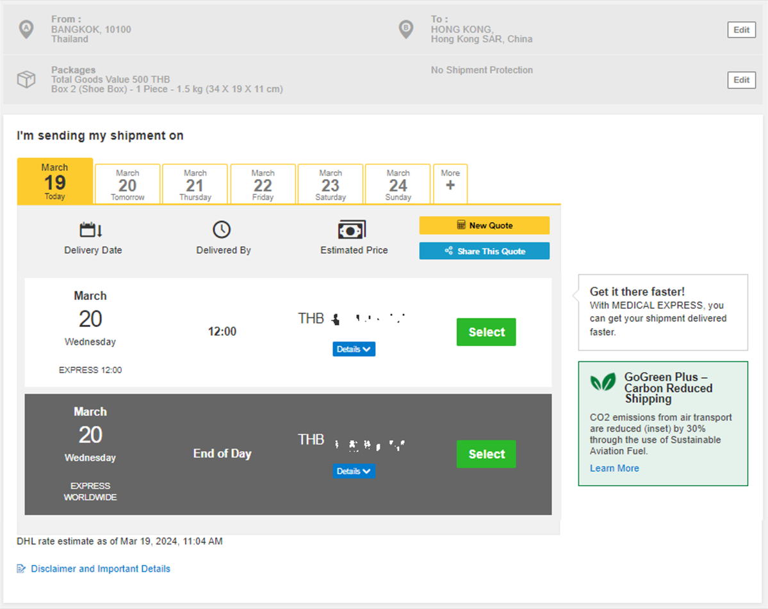Click the Delivered By column label
Screen dimensions: 768x609
click(224, 250)
